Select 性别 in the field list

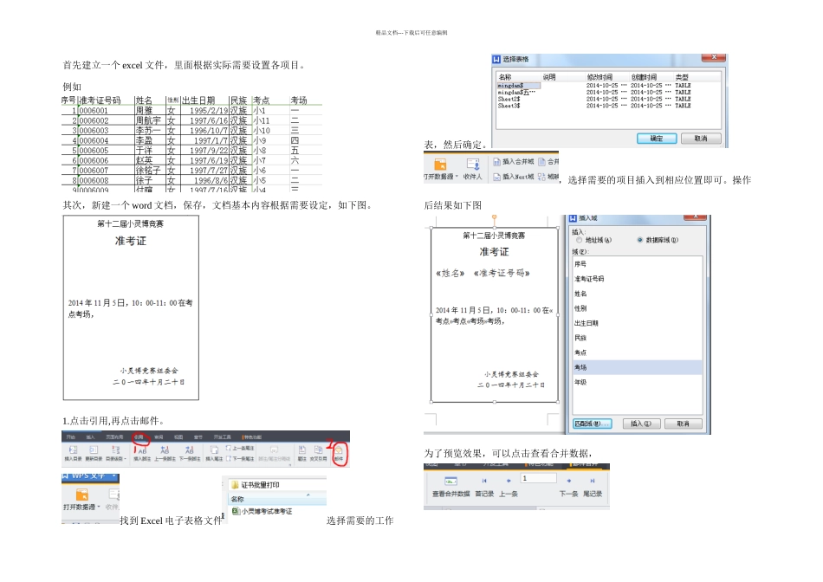(x=638, y=308)
